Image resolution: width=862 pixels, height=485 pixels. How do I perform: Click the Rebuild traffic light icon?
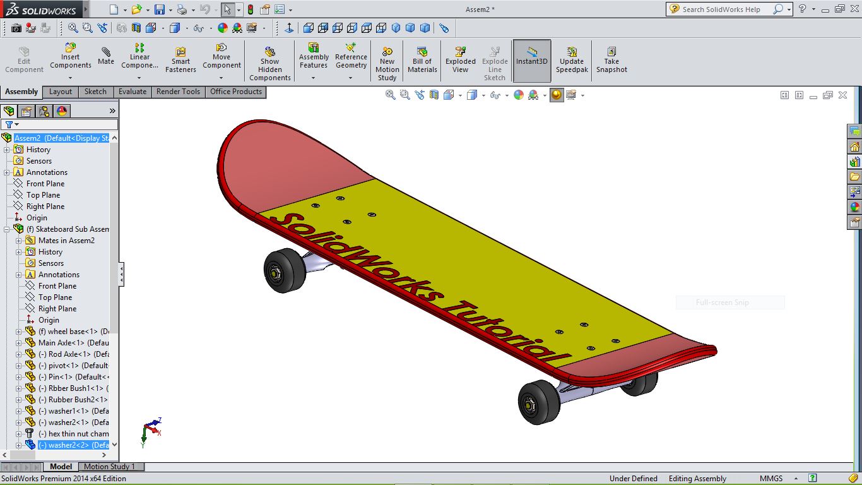(x=251, y=9)
